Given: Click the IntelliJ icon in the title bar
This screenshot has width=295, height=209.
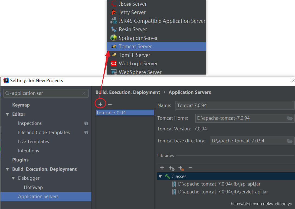Looking at the screenshot, I should tap(6, 81).
